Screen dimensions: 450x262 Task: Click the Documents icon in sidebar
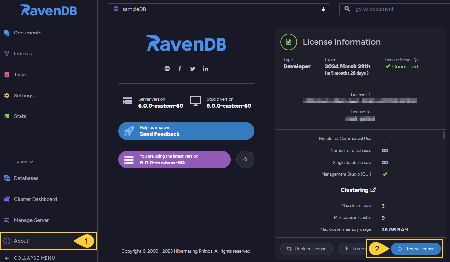(7, 33)
